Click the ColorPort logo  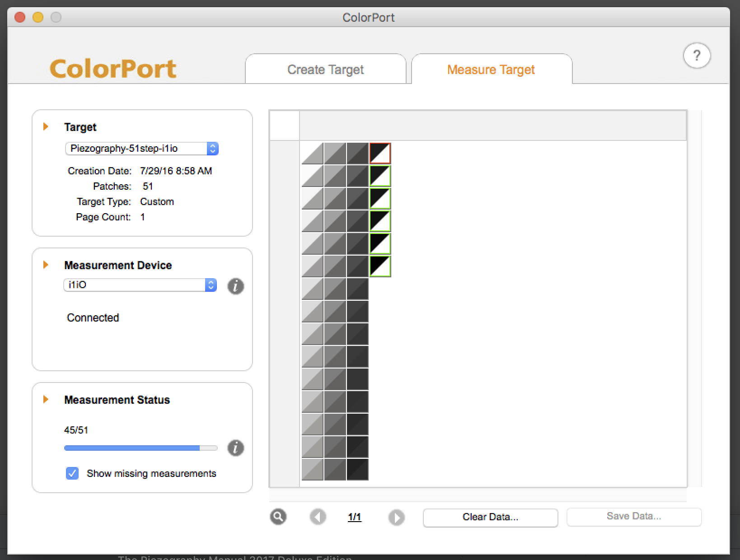(x=112, y=69)
